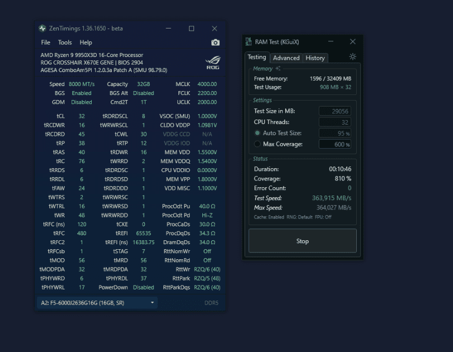Click the tRCDRD value 45
The width and height of the screenshot is (453, 352).
(82, 134)
